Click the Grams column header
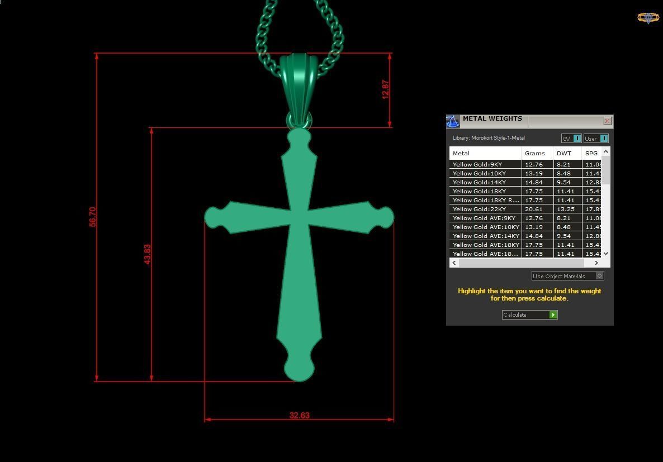 coord(537,153)
